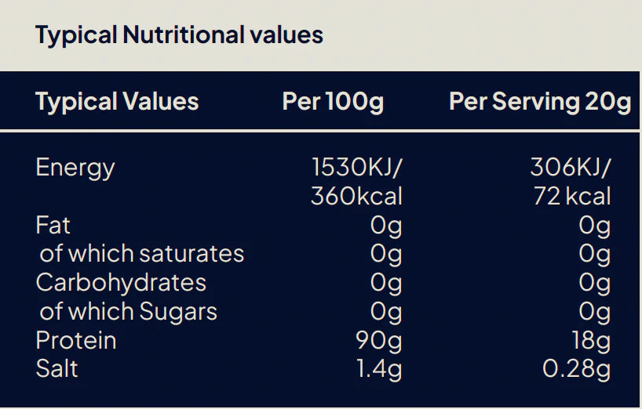Screen dimensions: 642x409
Task: Select the Carbohydrates row label
Action: (x=121, y=283)
